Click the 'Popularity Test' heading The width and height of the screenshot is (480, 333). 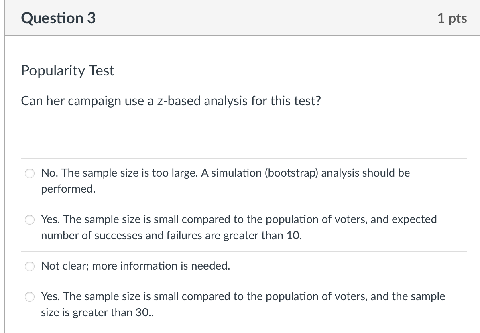pyautogui.click(x=67, y=71)
